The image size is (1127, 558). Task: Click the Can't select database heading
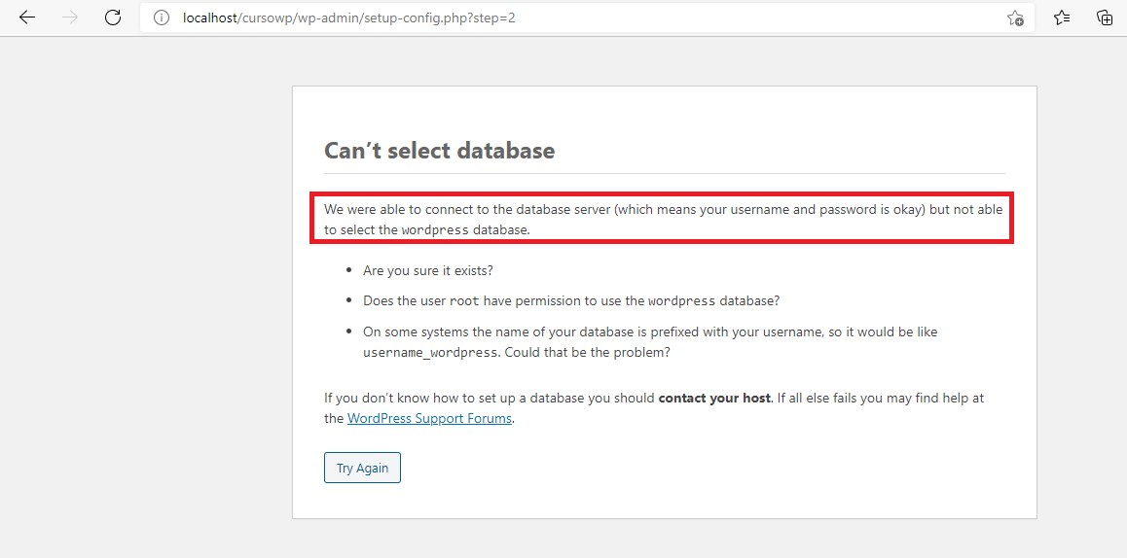[439, 150]
